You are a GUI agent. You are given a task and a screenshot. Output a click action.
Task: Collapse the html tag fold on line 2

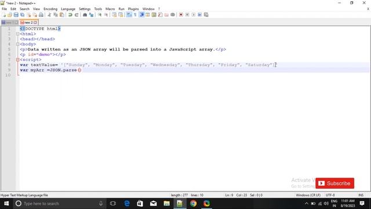click(x=18, y=34)
